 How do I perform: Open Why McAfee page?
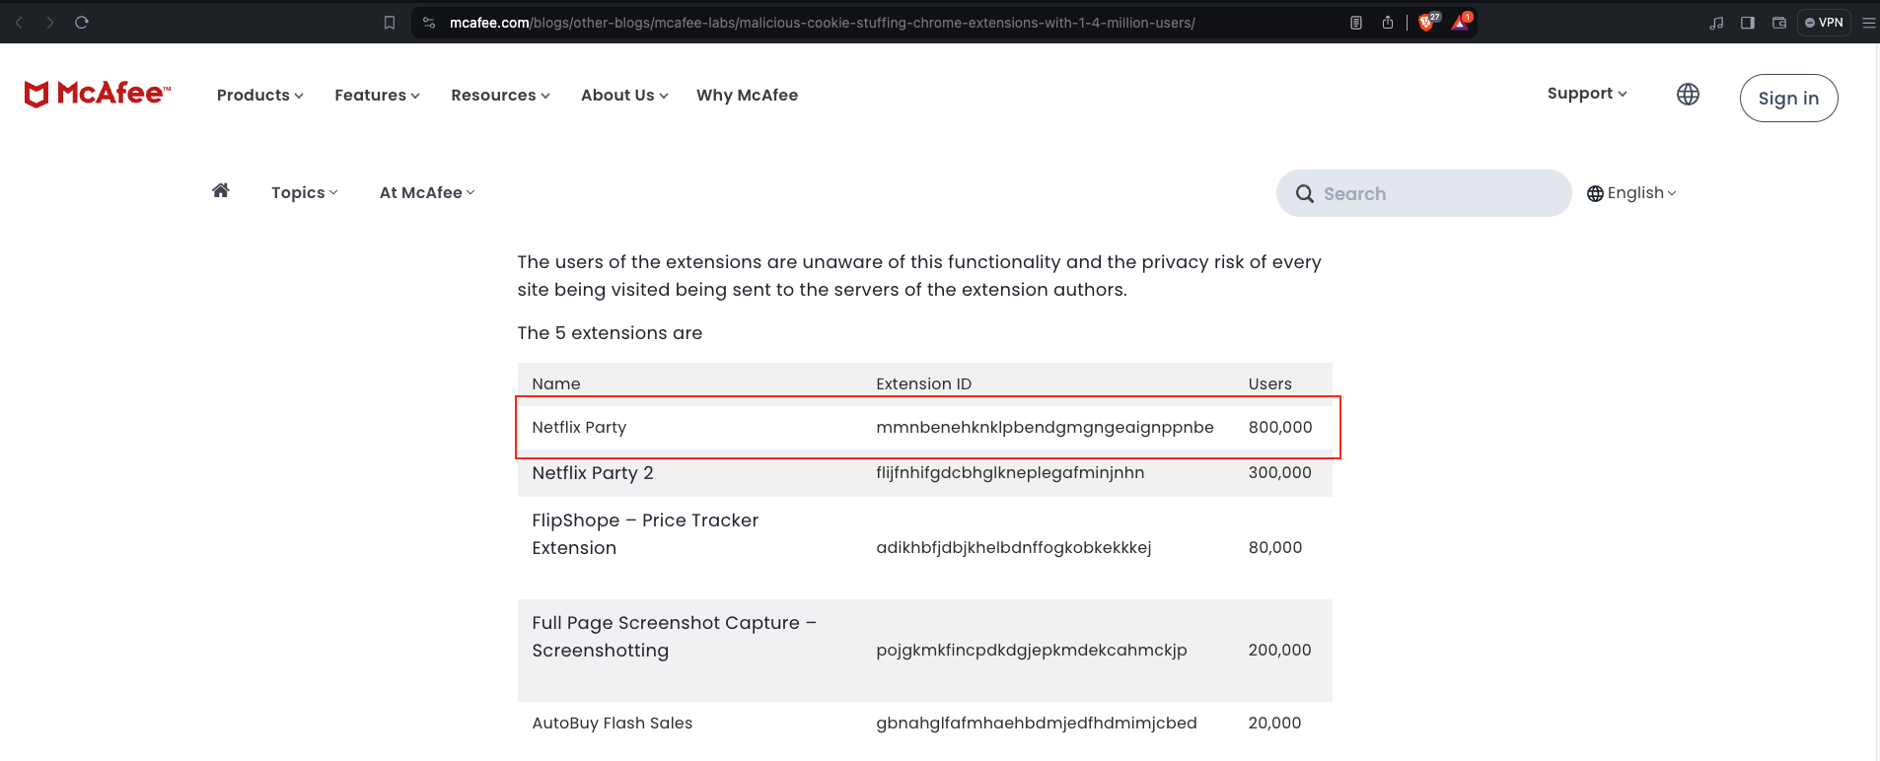(747, 96)
